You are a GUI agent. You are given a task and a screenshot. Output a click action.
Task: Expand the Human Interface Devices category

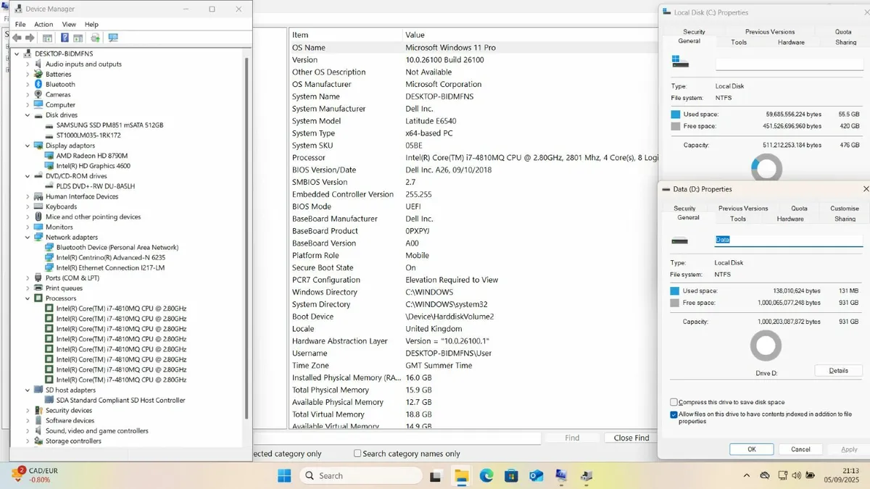click(x=28, y=196)
